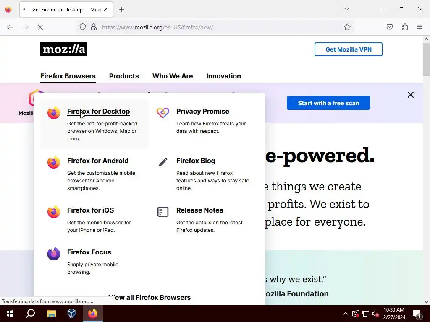This screenshot has width=430, height=322.
Task: Click the Firefox View icon in tab bar
Action: tap(8, 10)
